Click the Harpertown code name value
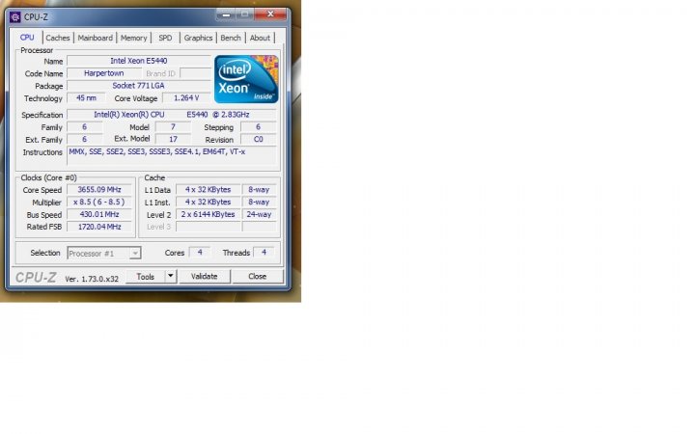695x434 pixels. 104,73
